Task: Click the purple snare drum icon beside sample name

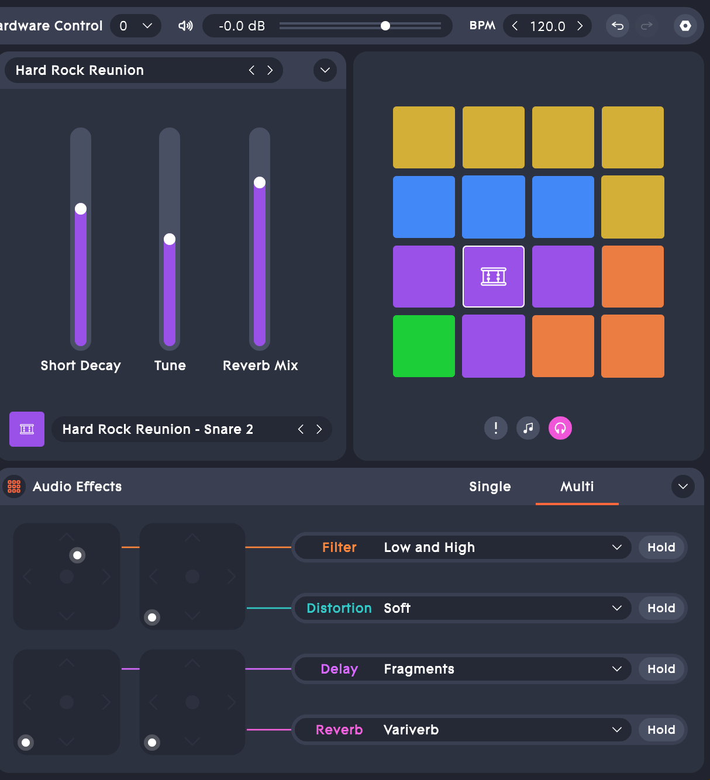Action: [x=27, y=429]
